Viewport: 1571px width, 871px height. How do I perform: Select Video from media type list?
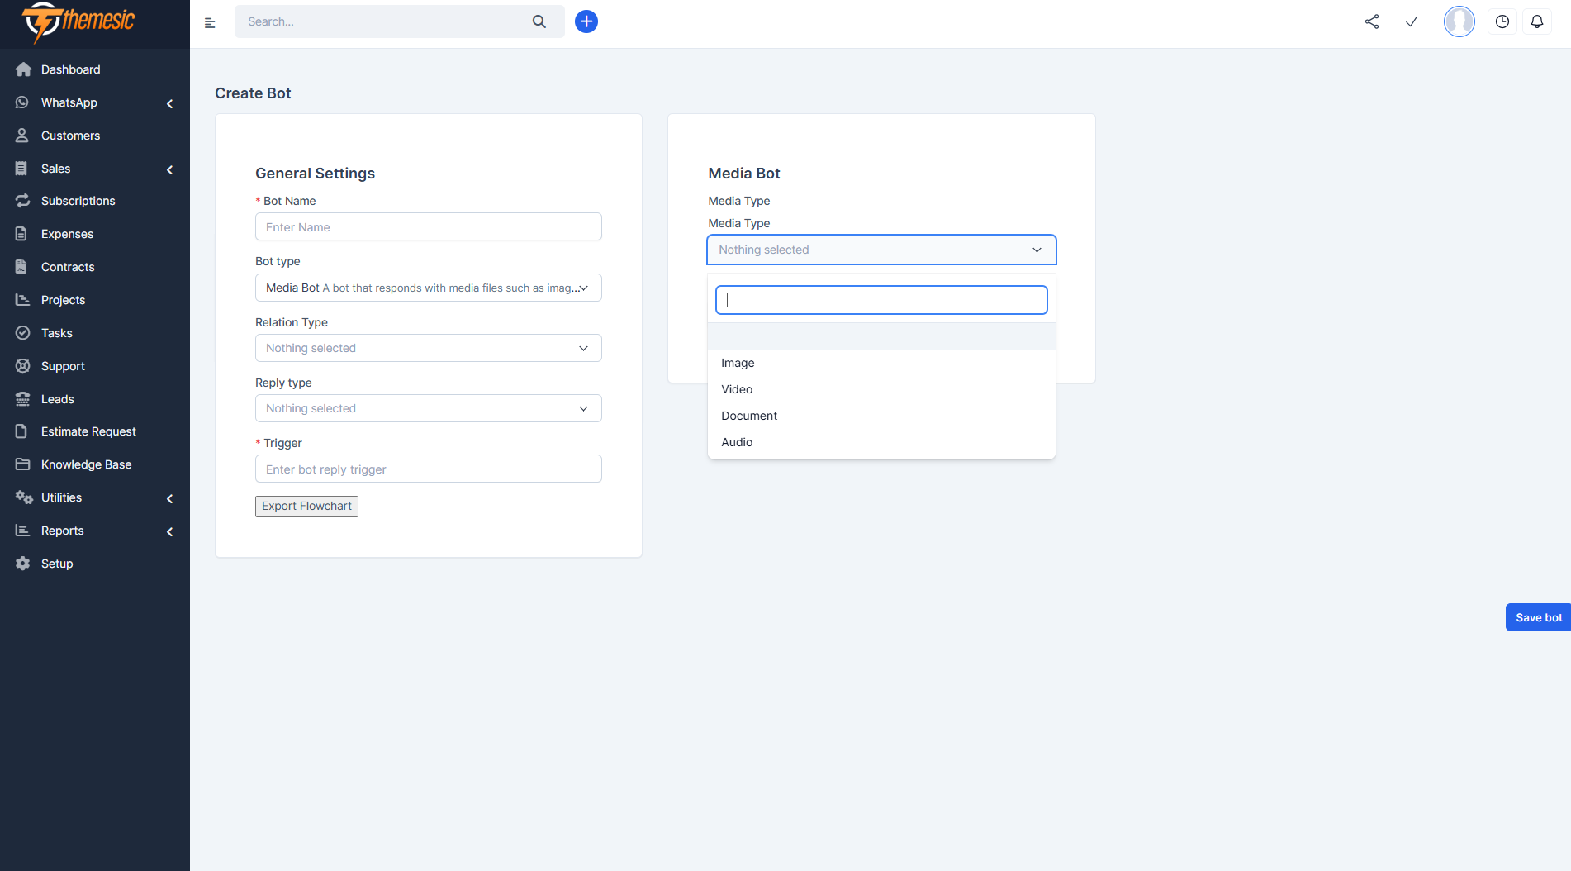[881, 389]
